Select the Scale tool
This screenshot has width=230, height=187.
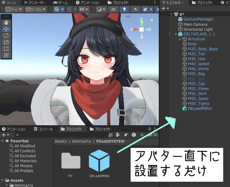pos(6,42)
